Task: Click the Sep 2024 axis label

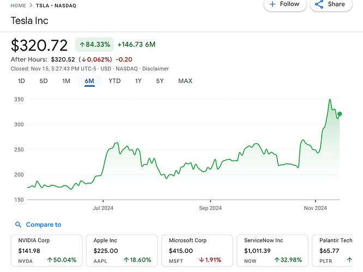Action: pos(210,208)
